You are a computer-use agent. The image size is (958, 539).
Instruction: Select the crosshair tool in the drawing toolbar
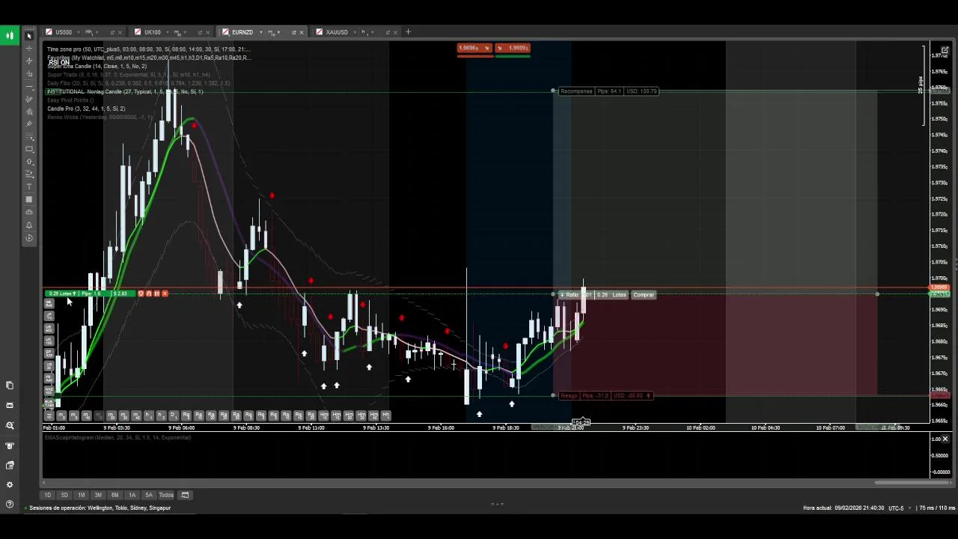point(29,48)
